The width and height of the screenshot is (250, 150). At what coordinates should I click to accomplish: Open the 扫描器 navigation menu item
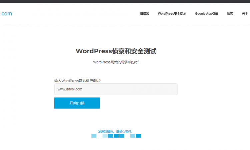tap(144, 14)
